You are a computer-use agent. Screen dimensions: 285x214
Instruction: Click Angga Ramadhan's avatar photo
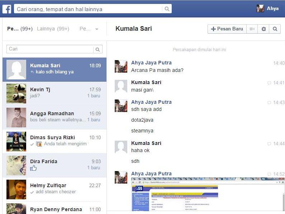click(16, 117)
